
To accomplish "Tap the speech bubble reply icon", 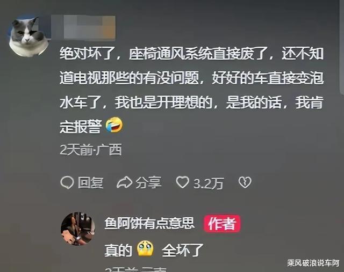I will (x=67, y=182).
